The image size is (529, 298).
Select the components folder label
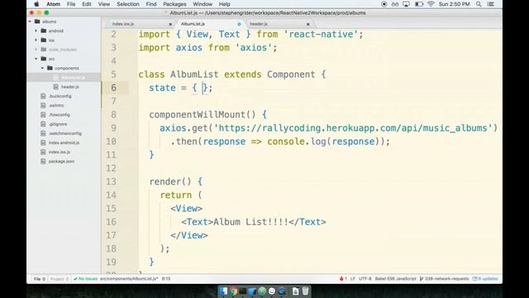[x=67, y=68]
